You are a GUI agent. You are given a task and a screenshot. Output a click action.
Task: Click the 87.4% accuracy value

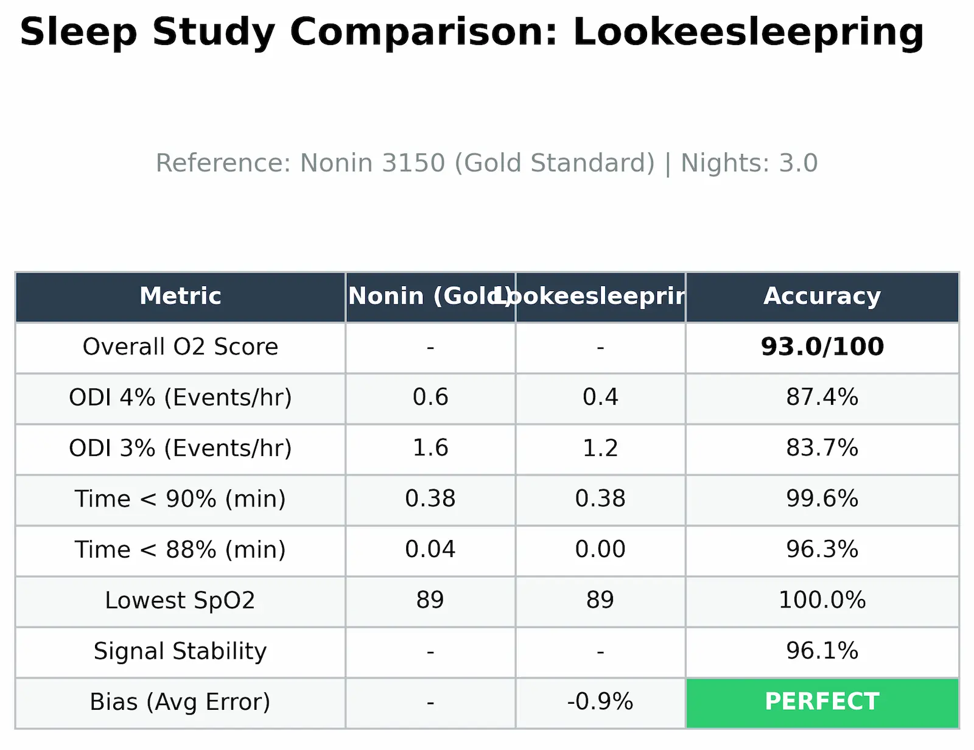822,398
